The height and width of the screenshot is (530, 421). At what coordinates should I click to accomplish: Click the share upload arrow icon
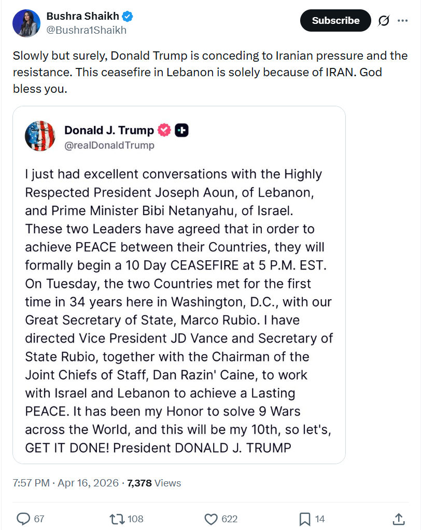399,519
